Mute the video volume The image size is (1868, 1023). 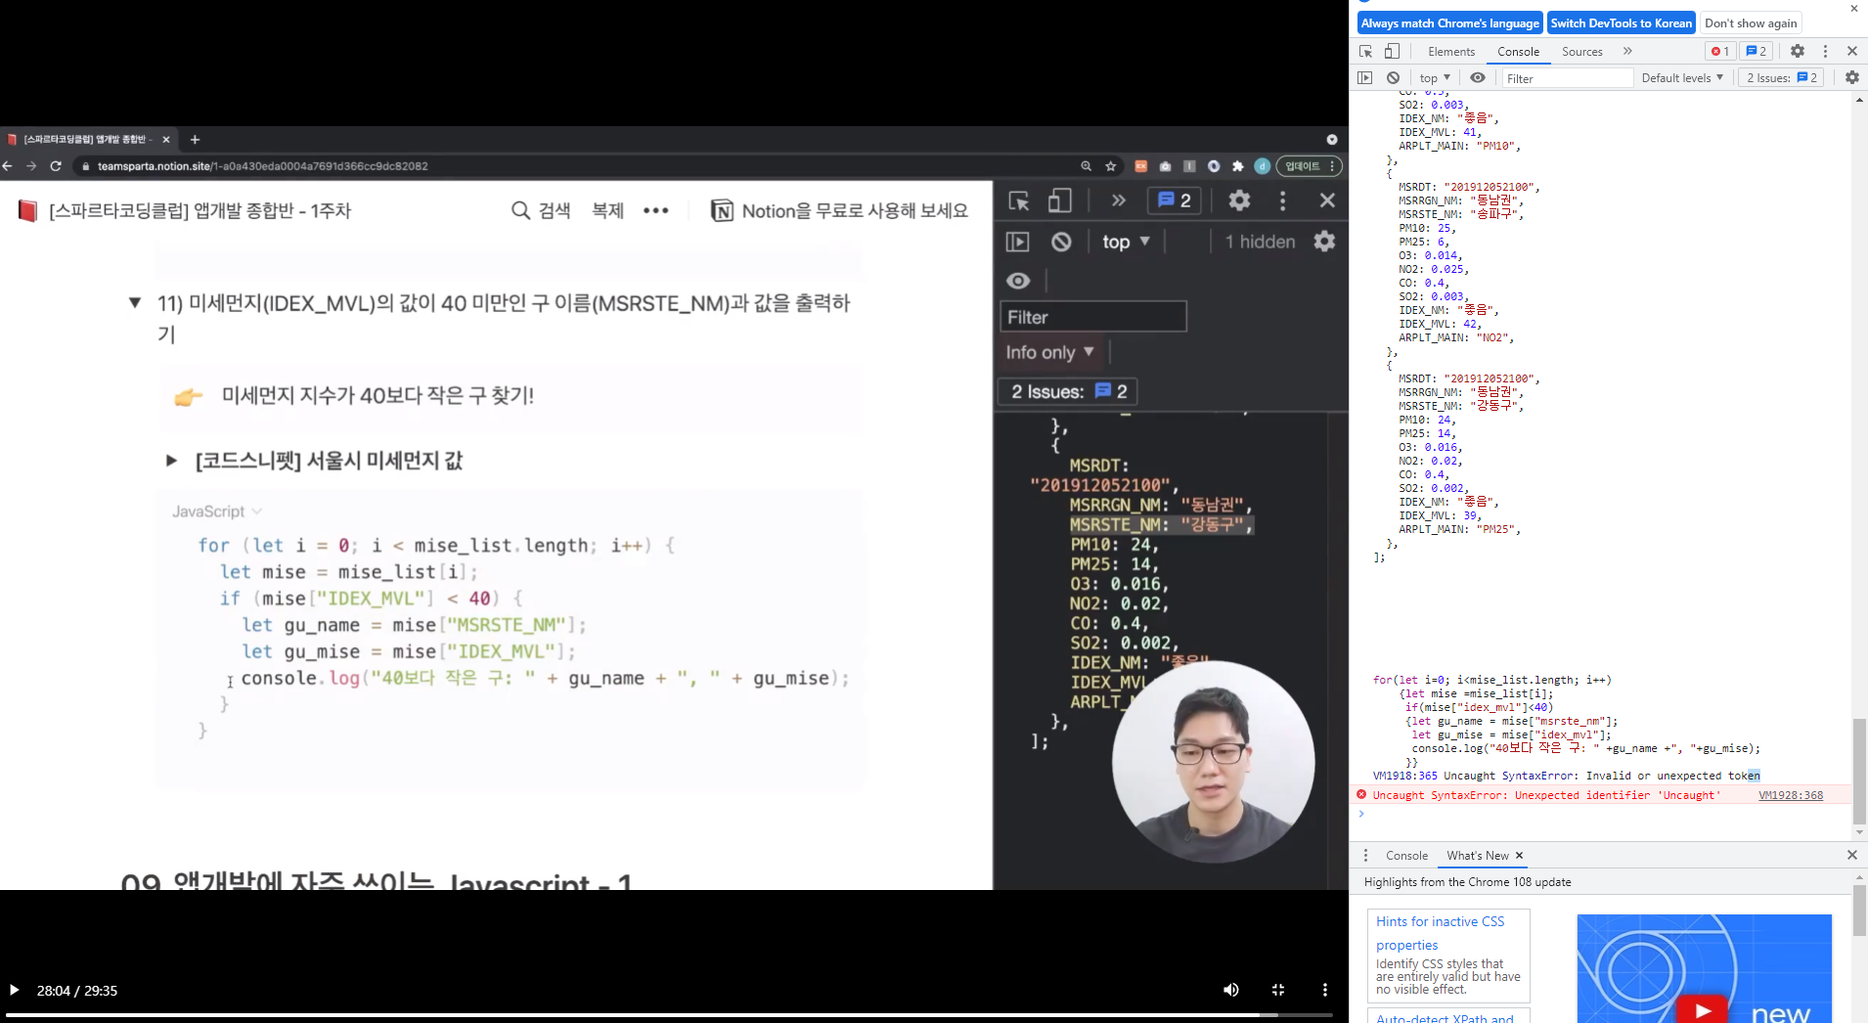[1231, 990]
